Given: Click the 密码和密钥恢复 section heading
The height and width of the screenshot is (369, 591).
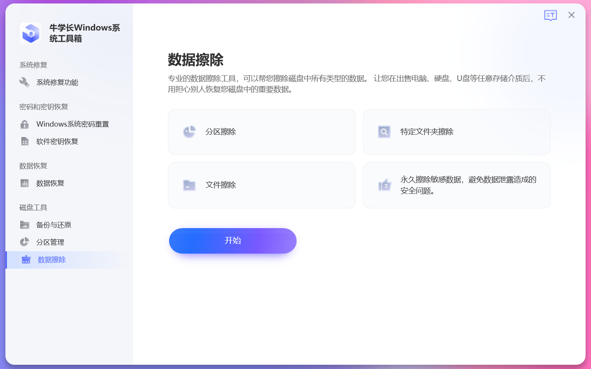Looking at the screenshot, I should 44,107.
